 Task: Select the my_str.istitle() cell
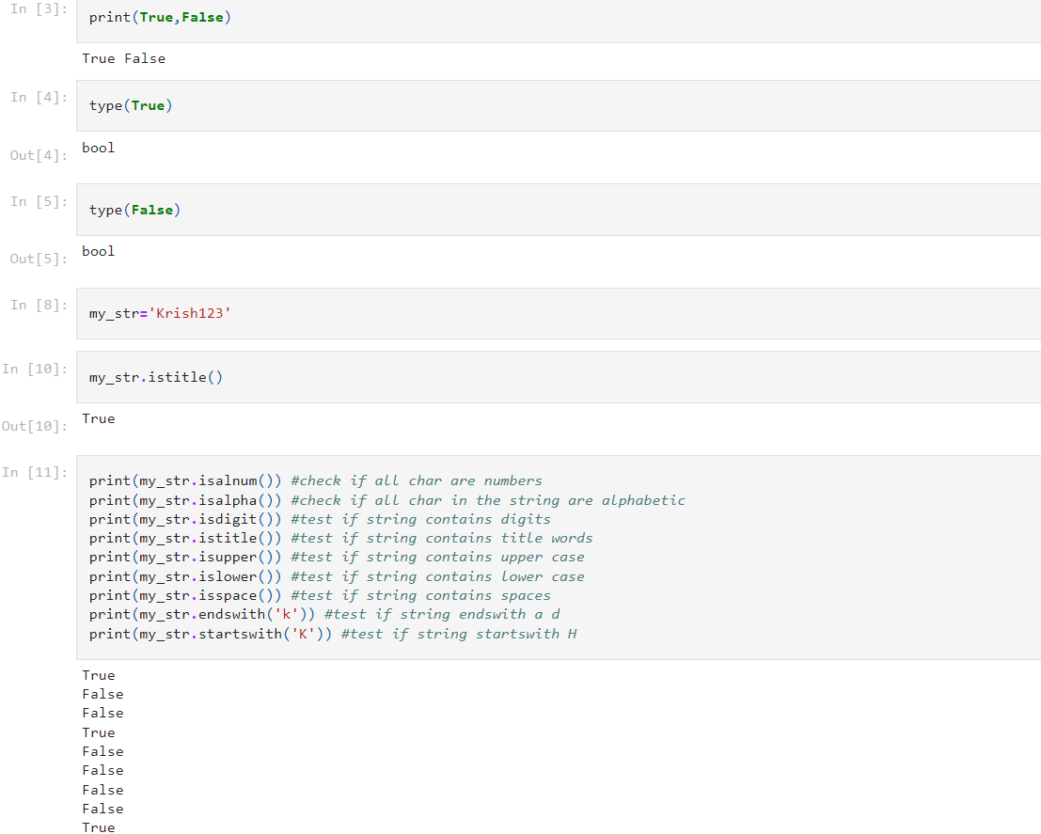coord(559,377)
